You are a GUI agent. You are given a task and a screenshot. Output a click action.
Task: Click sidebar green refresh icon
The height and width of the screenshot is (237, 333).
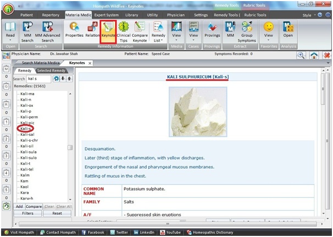[x=7, y=206]
